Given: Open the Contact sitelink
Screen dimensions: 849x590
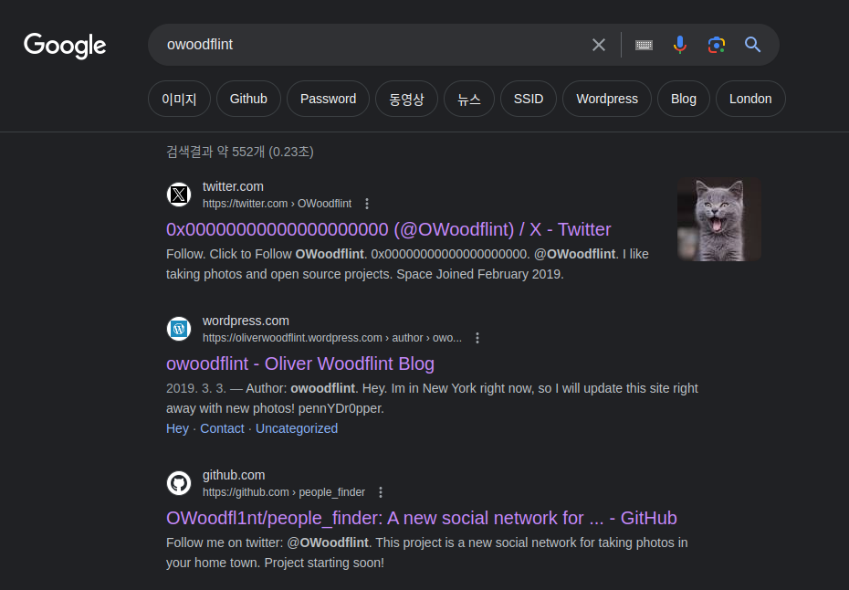Looking at the screenshot, I should point(222,428).
